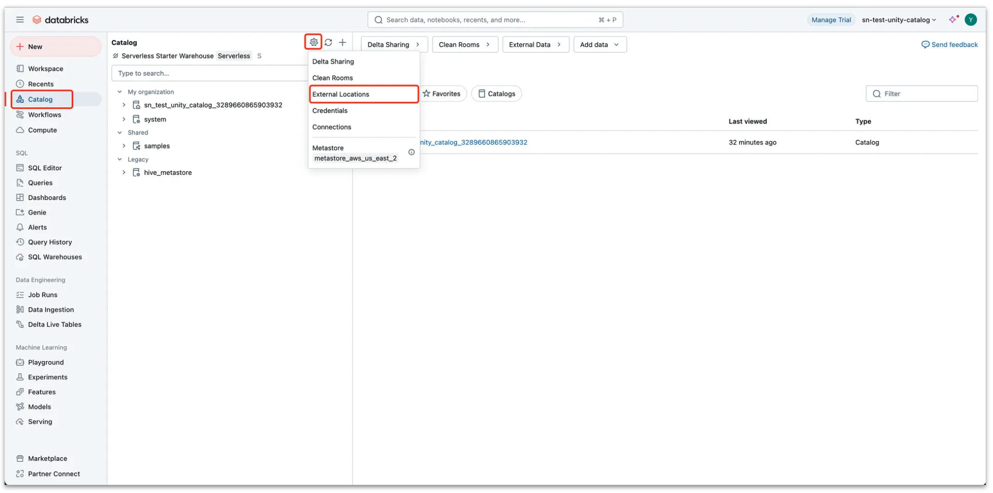Click the metastore_aws_us_east_2 info icon

point(411,152)
